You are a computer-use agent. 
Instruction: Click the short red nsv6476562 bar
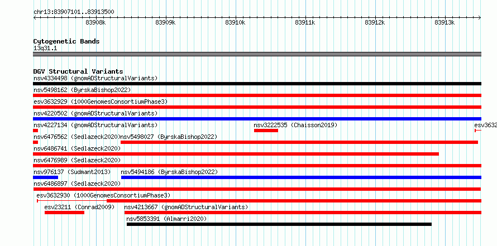click(x=36, y=142)
